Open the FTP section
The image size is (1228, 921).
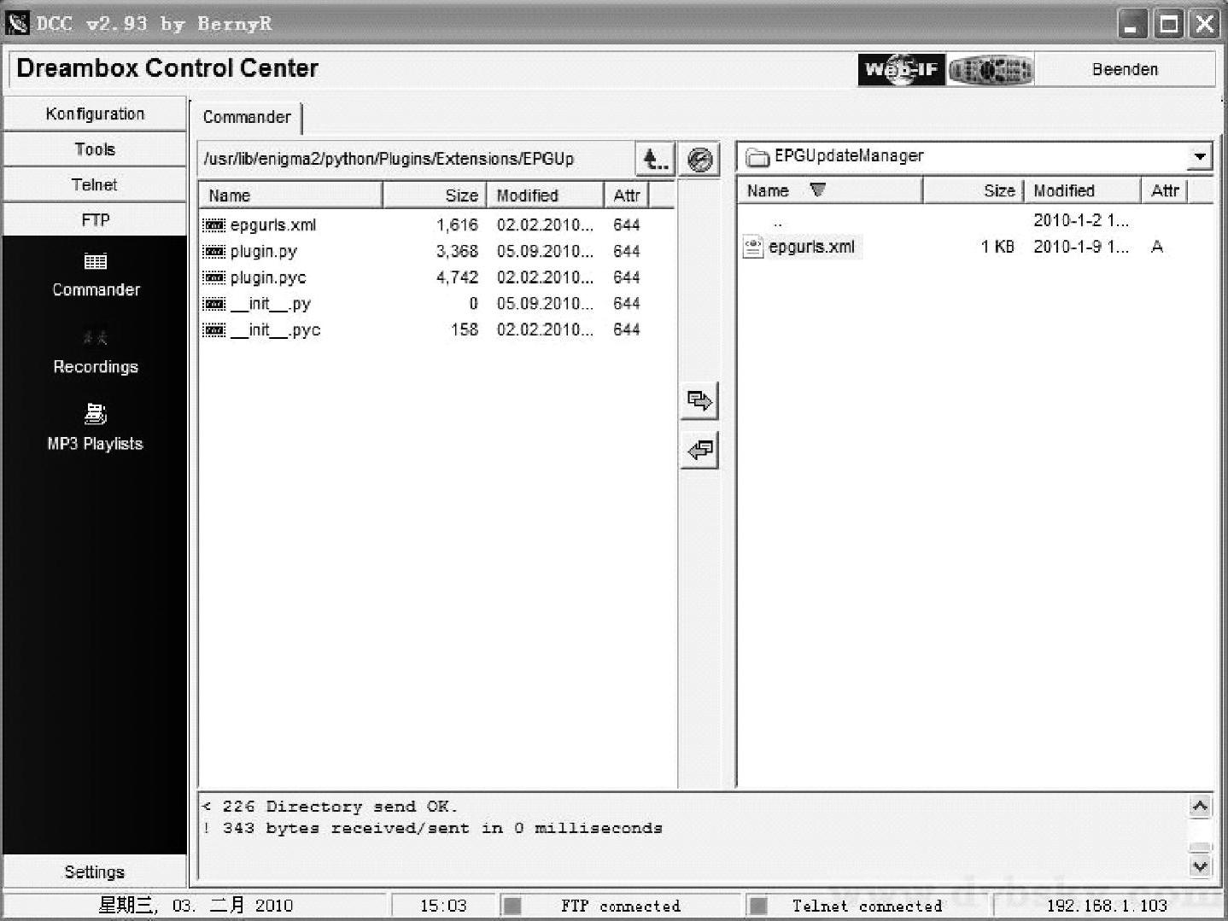click(95, 220)
